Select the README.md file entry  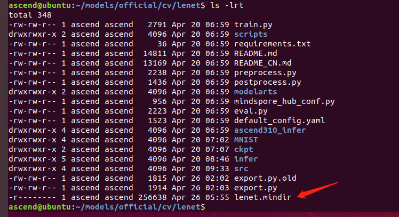pos(256,53)
